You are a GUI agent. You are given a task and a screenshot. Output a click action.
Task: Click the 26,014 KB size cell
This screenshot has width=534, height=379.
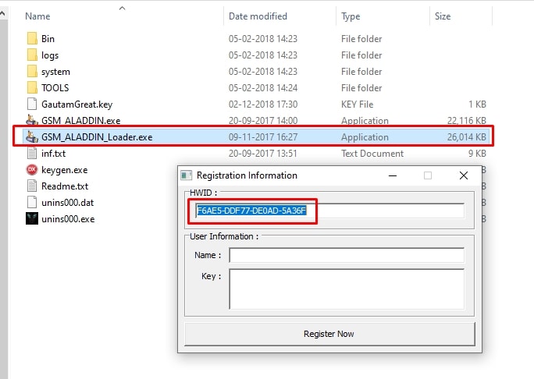(x=467, y=137)
